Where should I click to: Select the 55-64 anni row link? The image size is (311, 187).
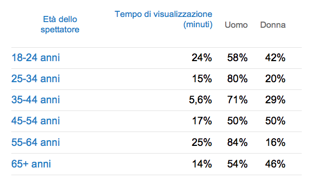pyautogui.click(x=35, y=142)
